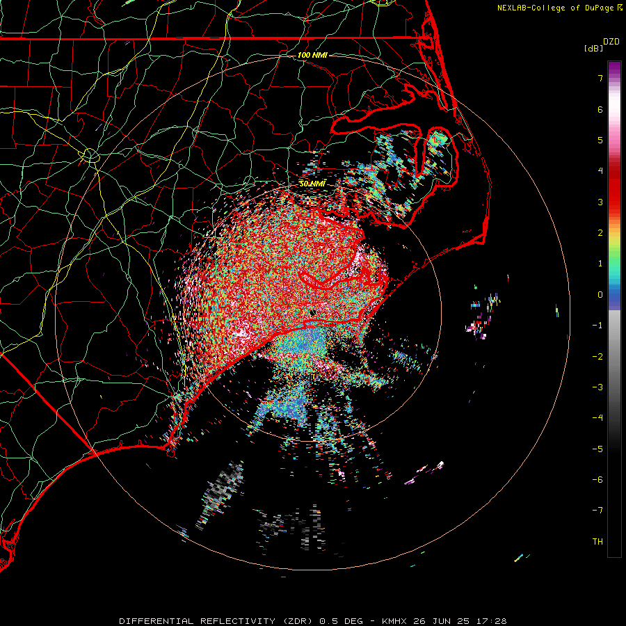Click the Differential Reflectivity KMHX caption text
Image resolution: width=626 pixels, height=626 pixels.
(x=313, y=621)
